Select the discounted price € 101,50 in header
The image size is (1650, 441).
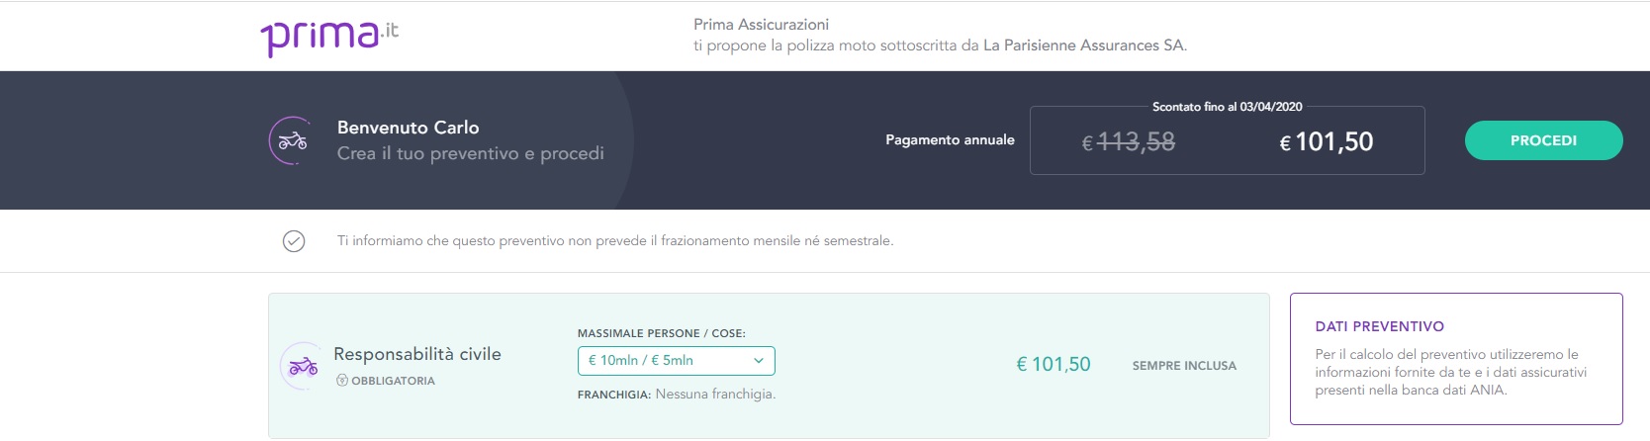click(1327, 142)
